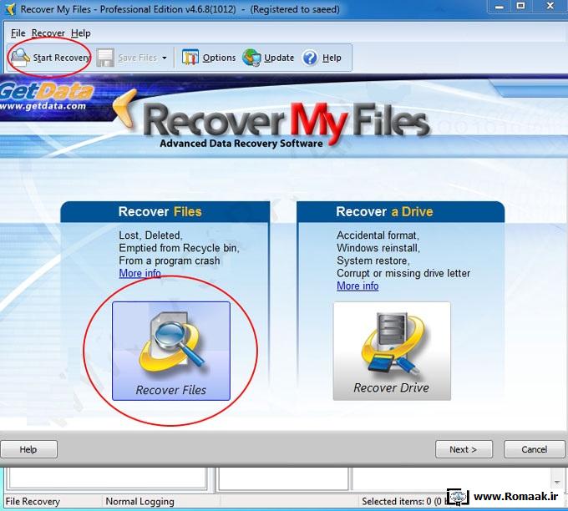Select the large Recover Files button
Viewport: 568px width, 511px height.
pyautogui.click(x=171, y=351)
